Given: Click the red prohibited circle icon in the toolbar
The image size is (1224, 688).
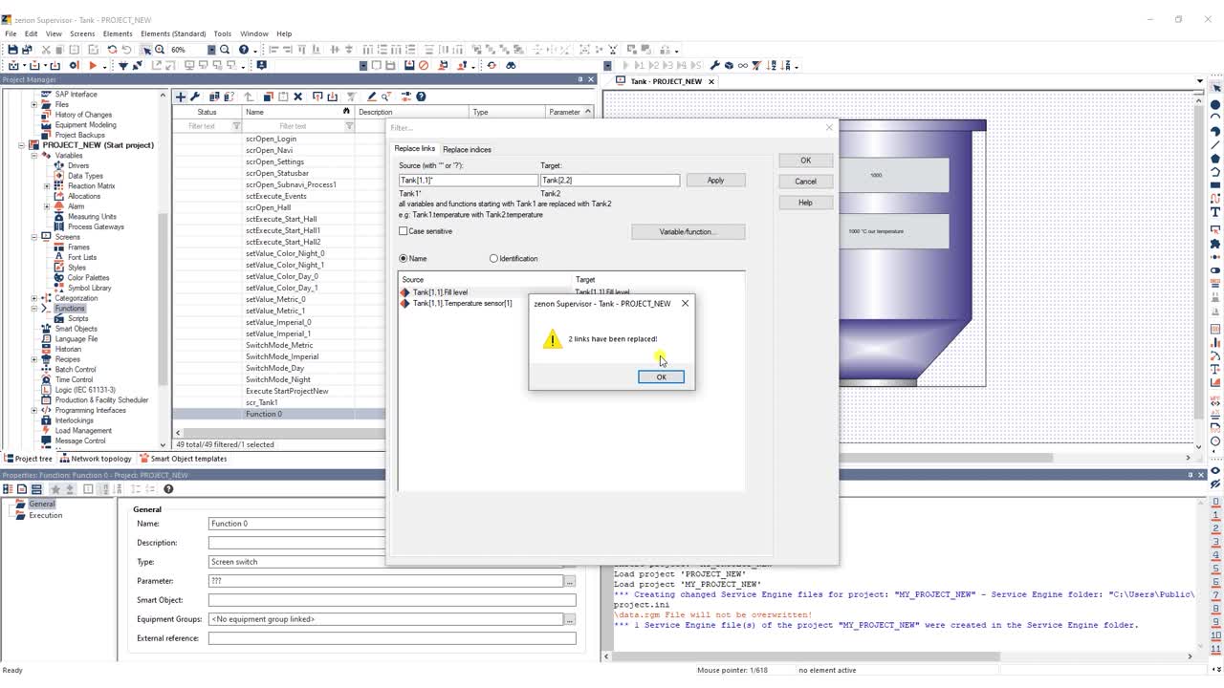Looking at the screenshot, I should (424, 65).
